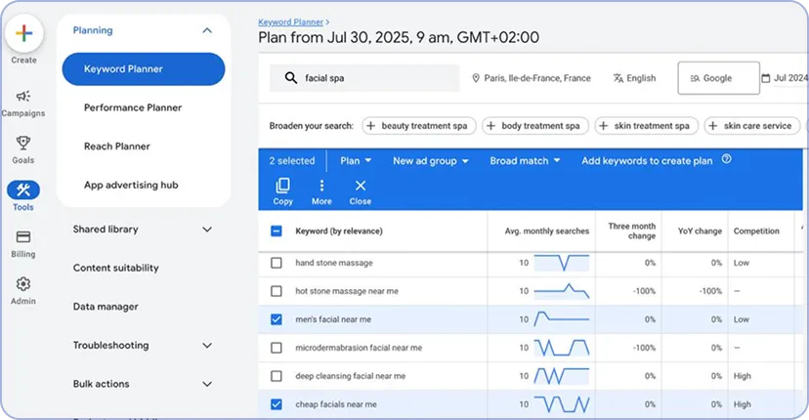Check 'hot stone massage near me' checkbox
This screenshot has width=809, height=420.
[277, 291]
